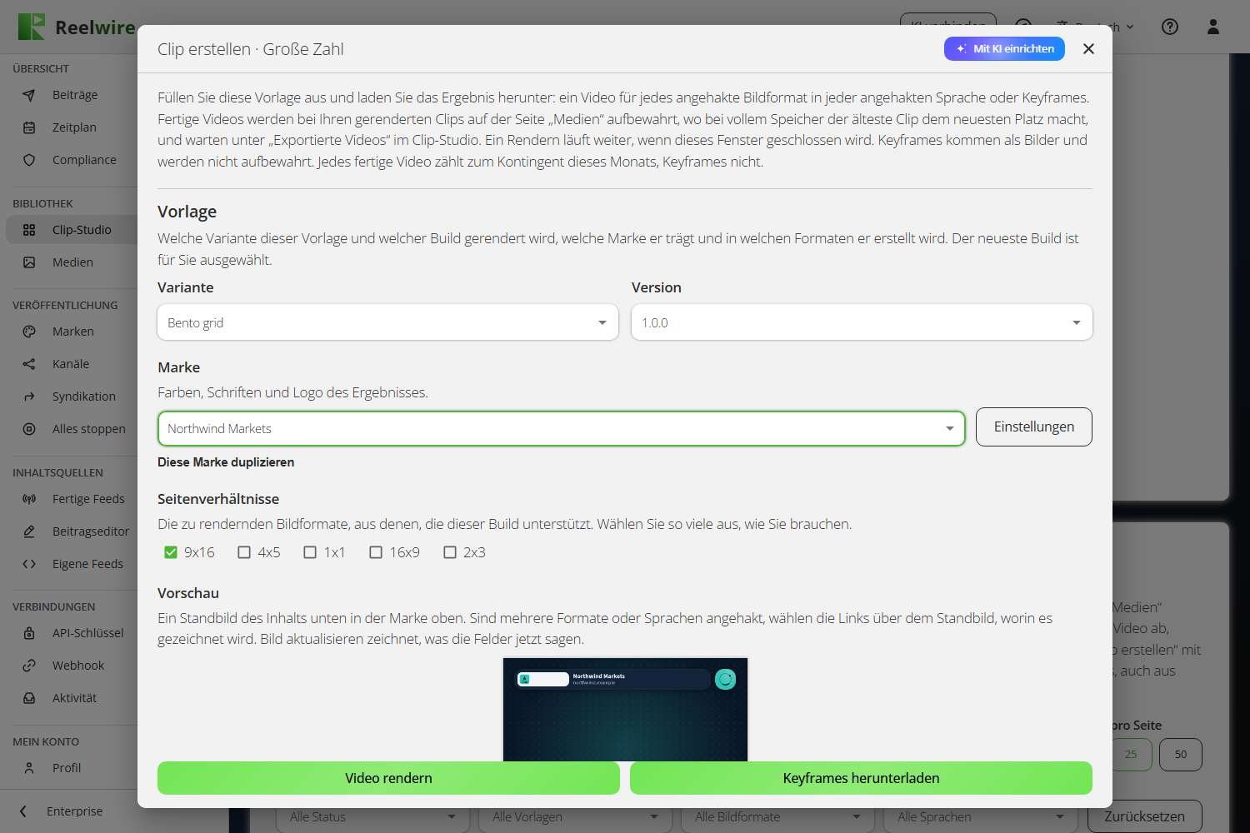Screen dimensions: 1250x833
Task: Click the Syndikation arrow icon
Action: pos(29,397)
